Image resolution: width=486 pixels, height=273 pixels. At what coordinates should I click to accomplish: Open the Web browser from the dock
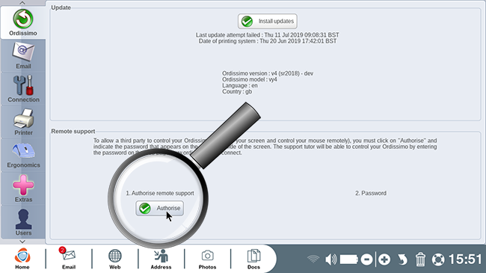[x=114, y=259]
